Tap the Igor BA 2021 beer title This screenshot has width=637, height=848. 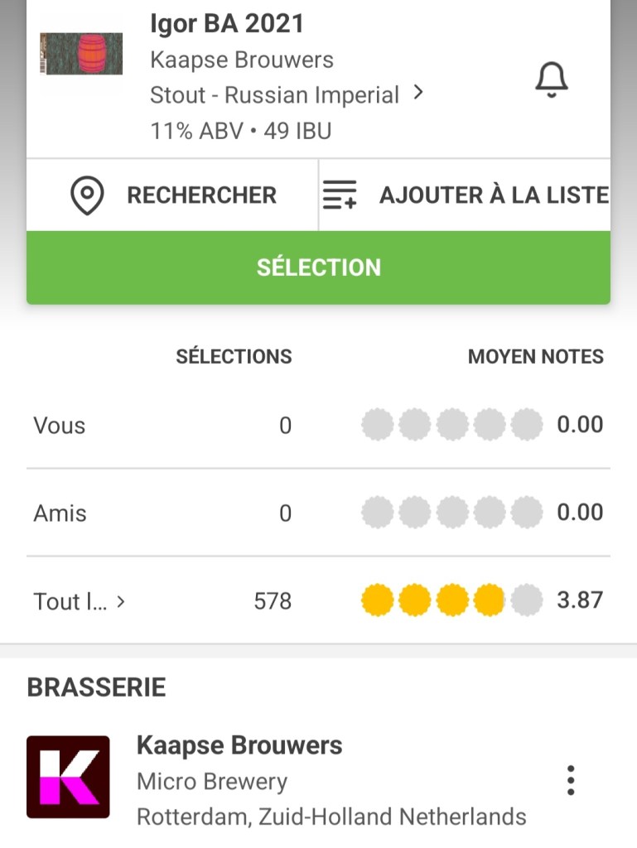(x=227, y=24)
